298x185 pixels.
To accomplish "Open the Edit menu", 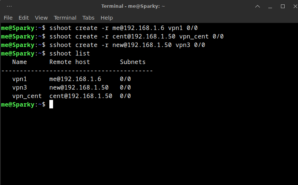I will click(x=24, y=18).
